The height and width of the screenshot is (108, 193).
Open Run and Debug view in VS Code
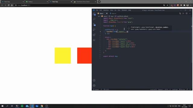94,30
